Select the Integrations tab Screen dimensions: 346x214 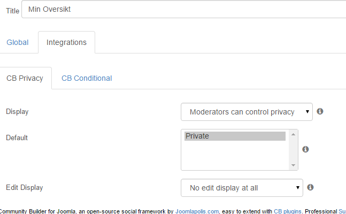[66, 42]
